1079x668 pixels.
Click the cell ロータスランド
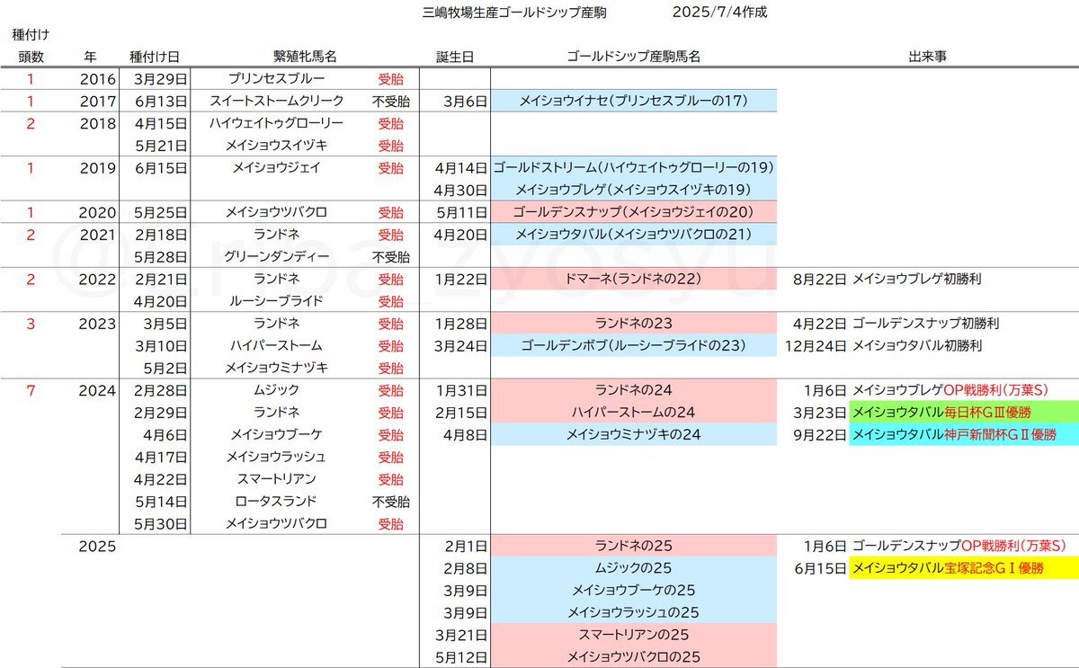[x=276, y=502]
